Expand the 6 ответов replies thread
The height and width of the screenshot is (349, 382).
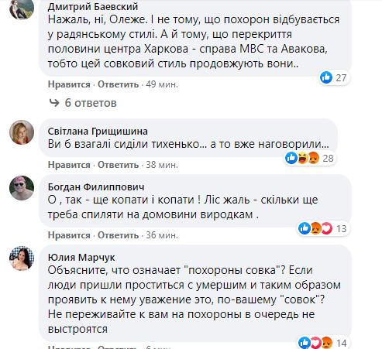tap(83, 103)
